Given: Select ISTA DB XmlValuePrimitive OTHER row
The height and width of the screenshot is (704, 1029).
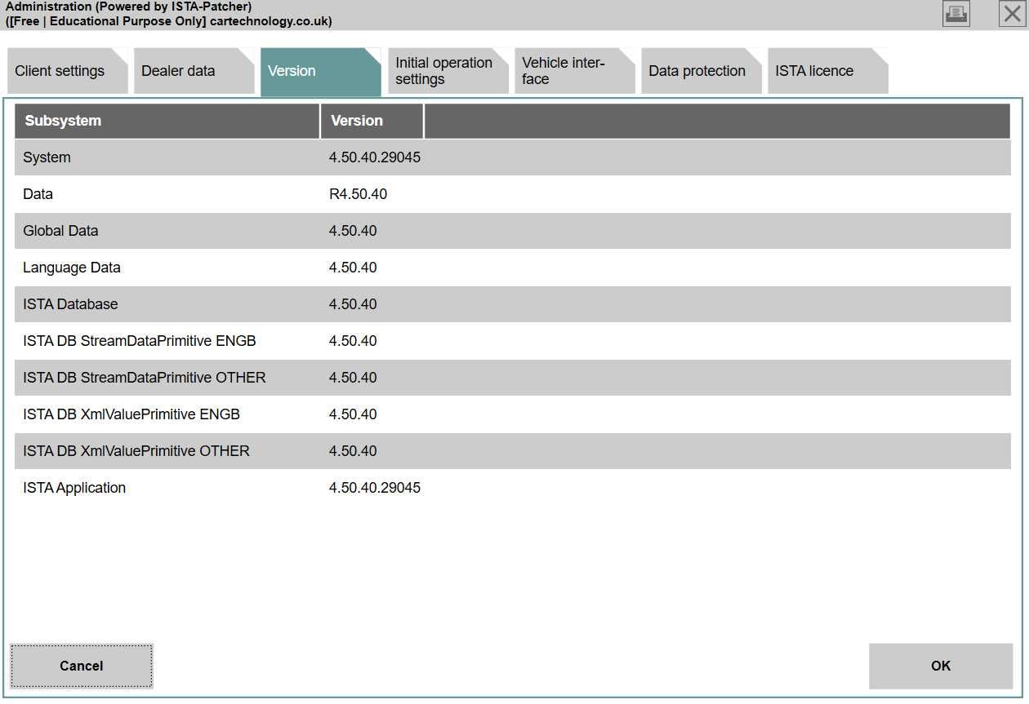Looking at the screenshot, I should tap(513, 451).
